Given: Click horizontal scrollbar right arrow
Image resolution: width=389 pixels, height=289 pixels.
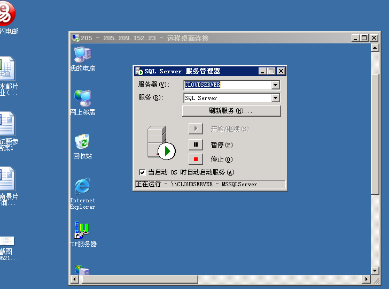Looking at the screenshot, I should (x=366, y=279).
